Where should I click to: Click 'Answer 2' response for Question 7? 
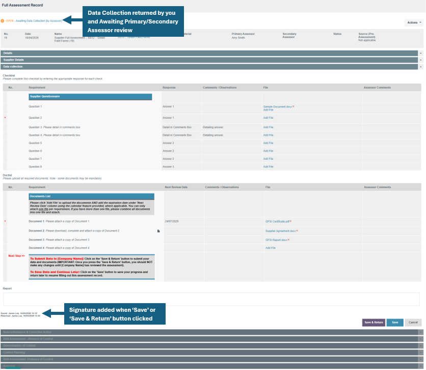(x=168, y=159)
